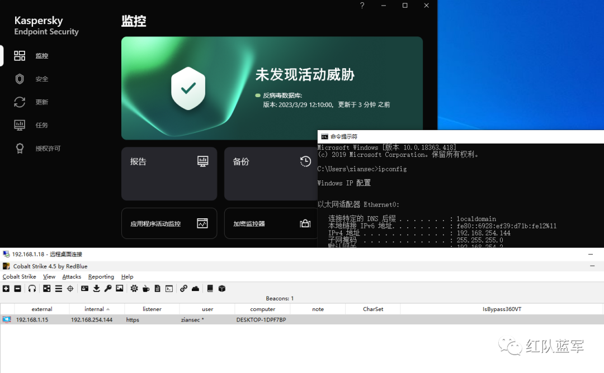Open help via the book icon

210,288
